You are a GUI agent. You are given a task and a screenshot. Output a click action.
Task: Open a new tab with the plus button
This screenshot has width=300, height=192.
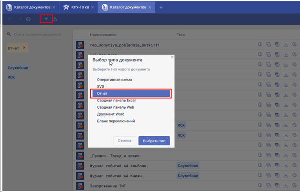coord(161,8)
